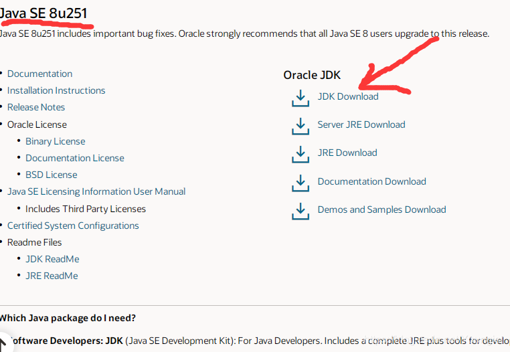This screenshot has width=510, height=352.
Task: Open the Documentation Download link
Action: point(371,181)
